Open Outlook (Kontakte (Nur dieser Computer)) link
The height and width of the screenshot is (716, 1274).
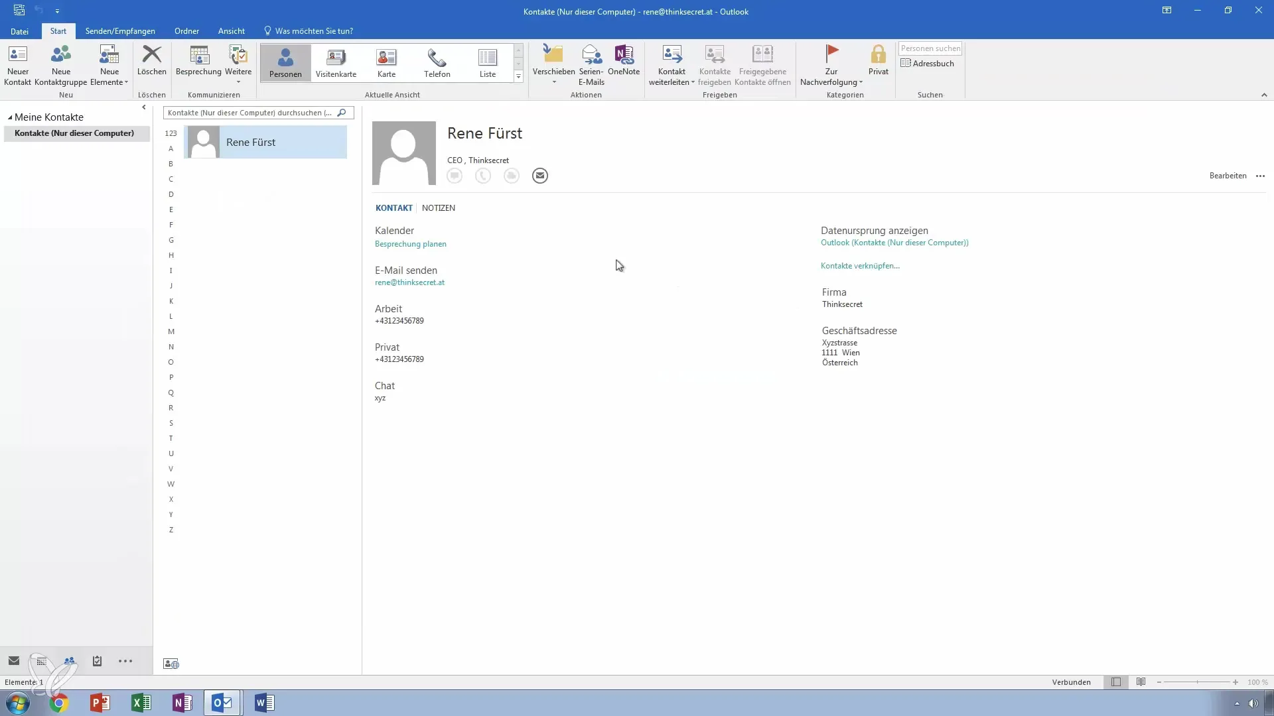click(x=894, y=243)
